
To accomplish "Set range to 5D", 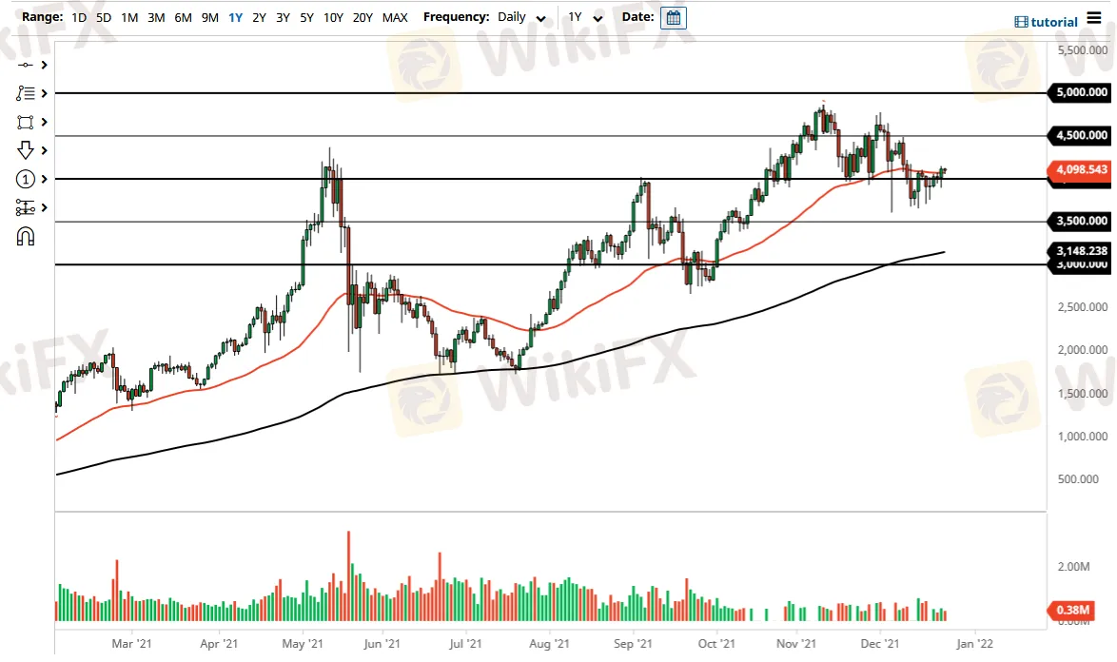I will click(x=104, y=17).
